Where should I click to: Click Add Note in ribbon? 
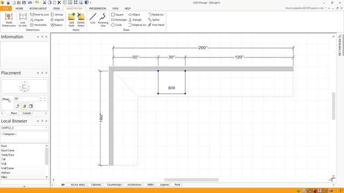[71, 20]
